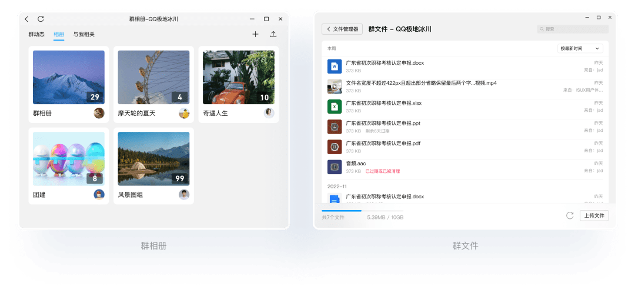Click the green Excel icon for .xlsx file
Image resolution: width=635 pixels, height=293 pixels.
335,106
